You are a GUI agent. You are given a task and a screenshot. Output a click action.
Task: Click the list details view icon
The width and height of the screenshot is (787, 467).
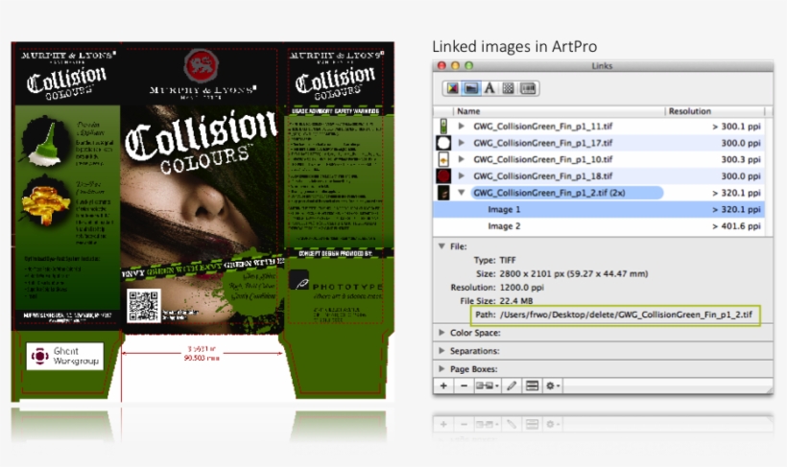tap(532, 385)
